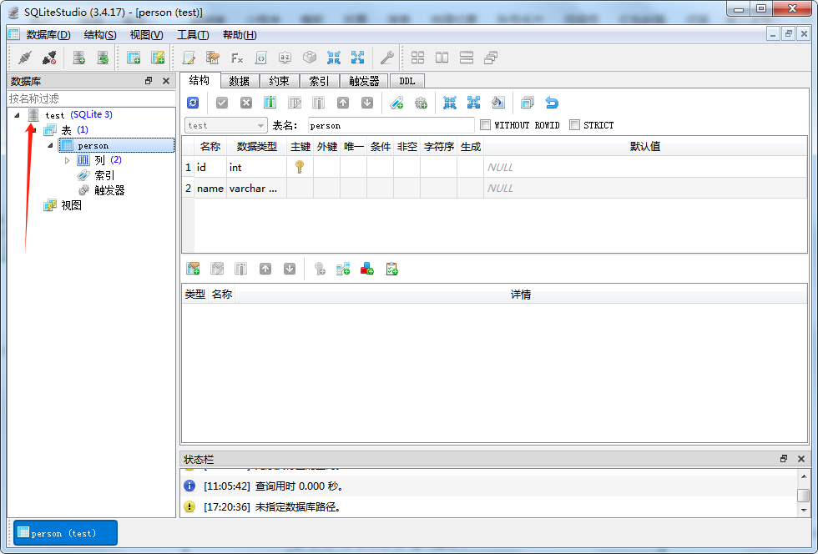
Task: Open the configuration wrench icon
Action: tap(386, 58)
